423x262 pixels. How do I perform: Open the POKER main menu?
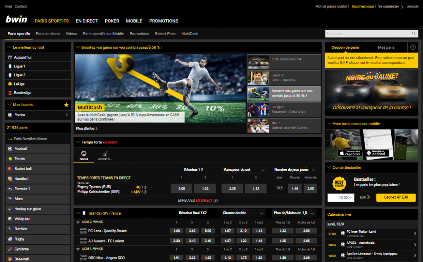click(112, 21)
